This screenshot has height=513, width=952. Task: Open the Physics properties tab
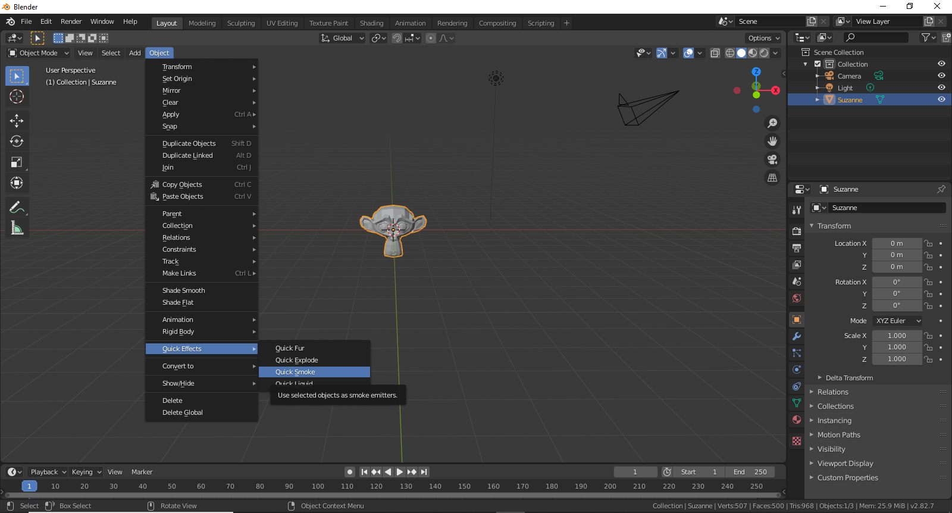797,370
